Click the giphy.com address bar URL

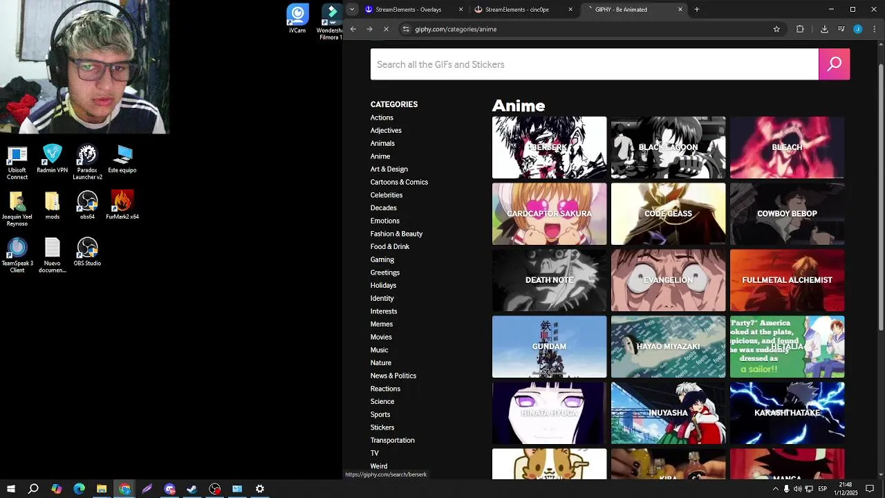coord(456,29)
